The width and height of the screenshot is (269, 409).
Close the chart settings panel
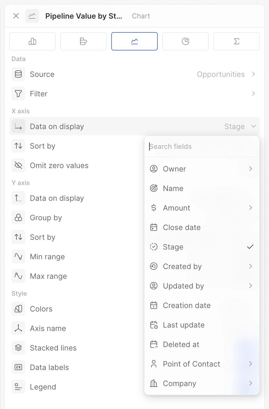(16, 16)
